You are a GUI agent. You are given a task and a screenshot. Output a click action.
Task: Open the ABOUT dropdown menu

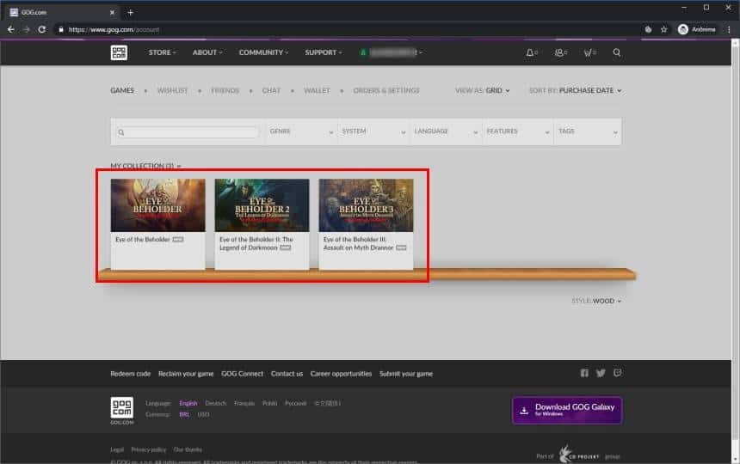coord(207,52)
